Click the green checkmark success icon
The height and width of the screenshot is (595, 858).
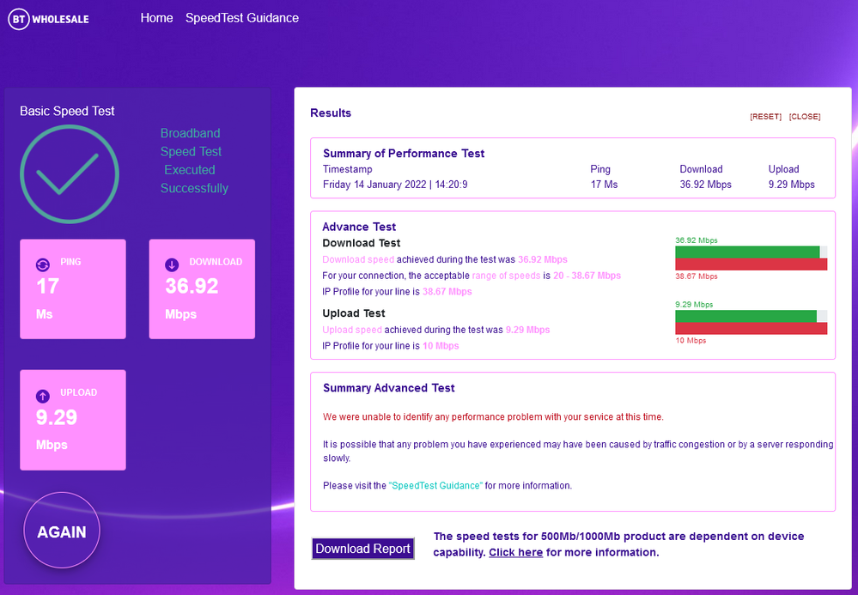tap(69, 173)
